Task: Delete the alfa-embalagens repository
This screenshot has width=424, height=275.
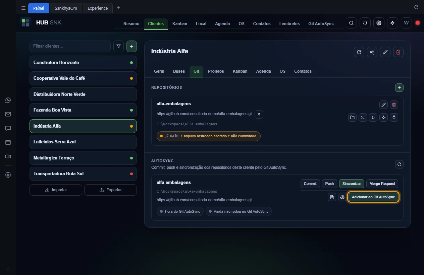Action: coord(394,105)
